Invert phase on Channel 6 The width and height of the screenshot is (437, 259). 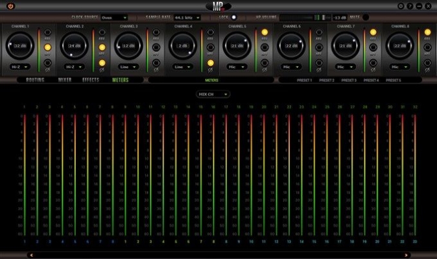[319, 63]
